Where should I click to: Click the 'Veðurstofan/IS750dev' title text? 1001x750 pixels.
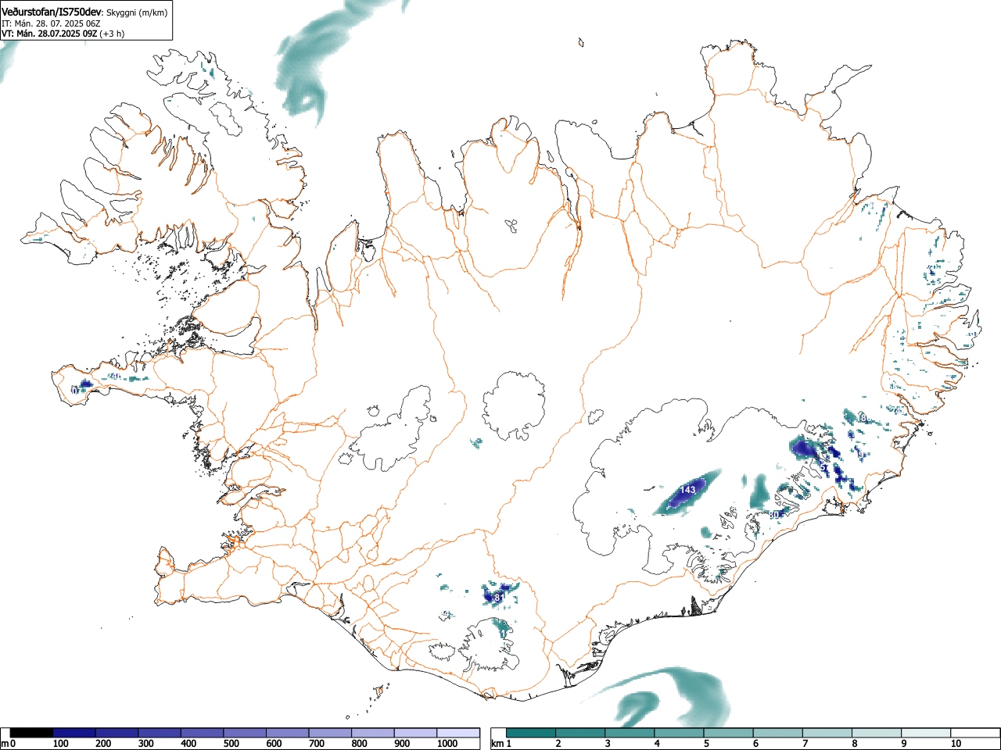click(52, 12)
